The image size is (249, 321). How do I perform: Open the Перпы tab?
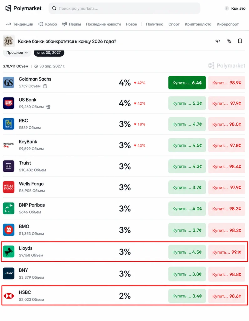pyautogui.click(x=72, y=24)
